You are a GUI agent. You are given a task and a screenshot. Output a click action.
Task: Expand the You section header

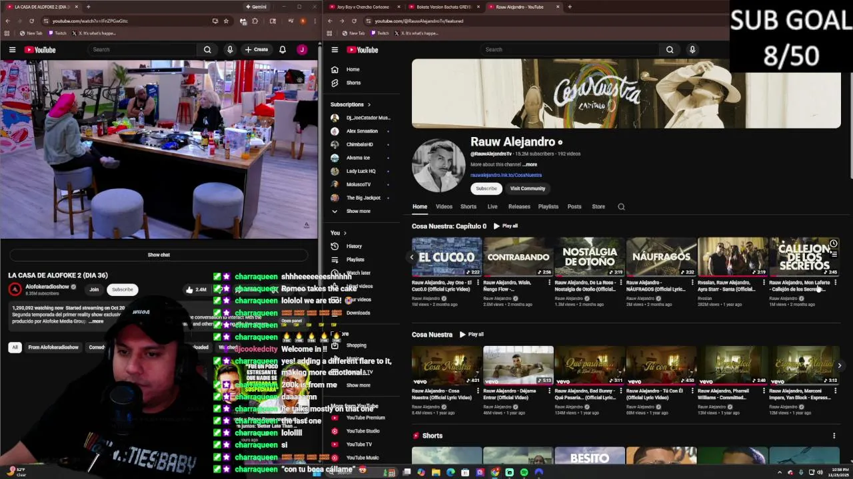tap(339, 233)
